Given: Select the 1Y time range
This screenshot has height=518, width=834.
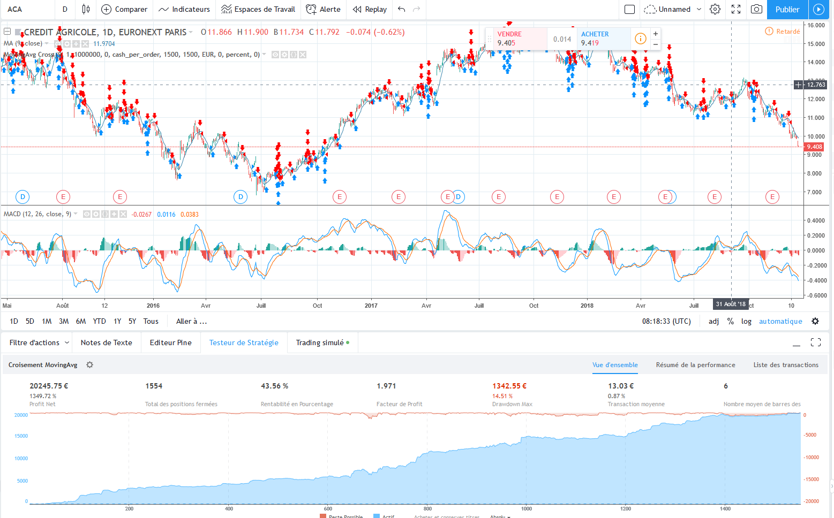Looking at the screenshot, I should [117, 321].
